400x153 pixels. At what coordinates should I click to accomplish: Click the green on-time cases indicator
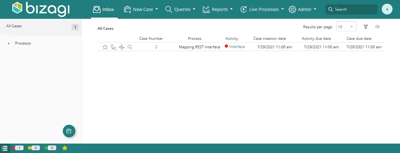point(50,148)
